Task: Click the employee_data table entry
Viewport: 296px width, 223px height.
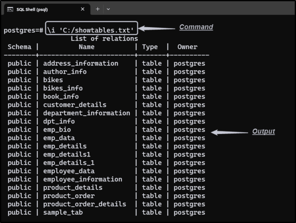Action: 69,171
